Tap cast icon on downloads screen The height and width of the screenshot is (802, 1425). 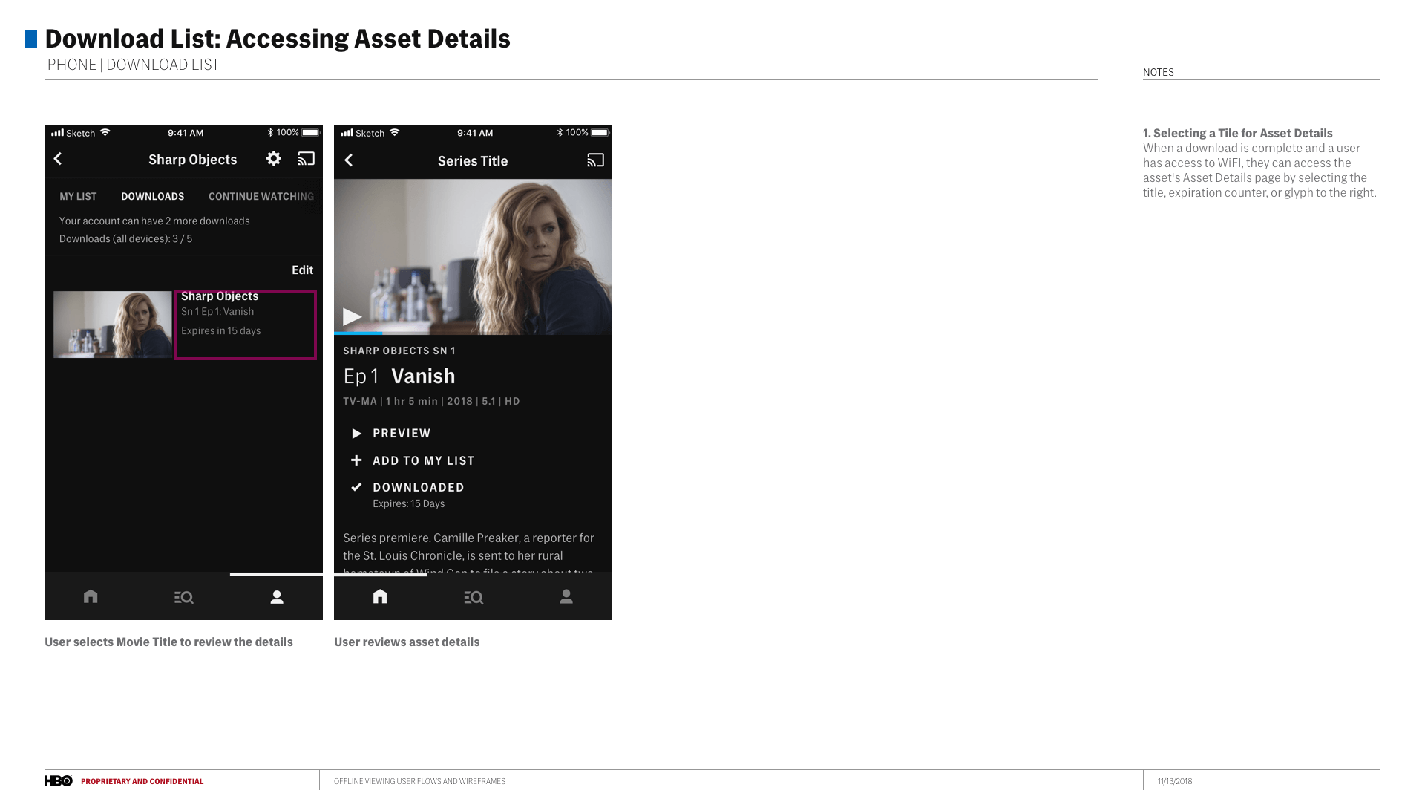307,159
